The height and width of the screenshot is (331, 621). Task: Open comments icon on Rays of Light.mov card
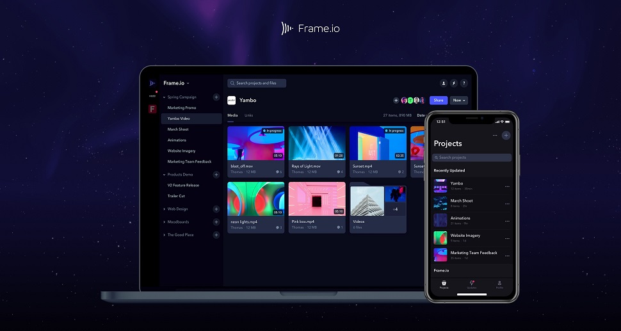(x=340, y=172)
